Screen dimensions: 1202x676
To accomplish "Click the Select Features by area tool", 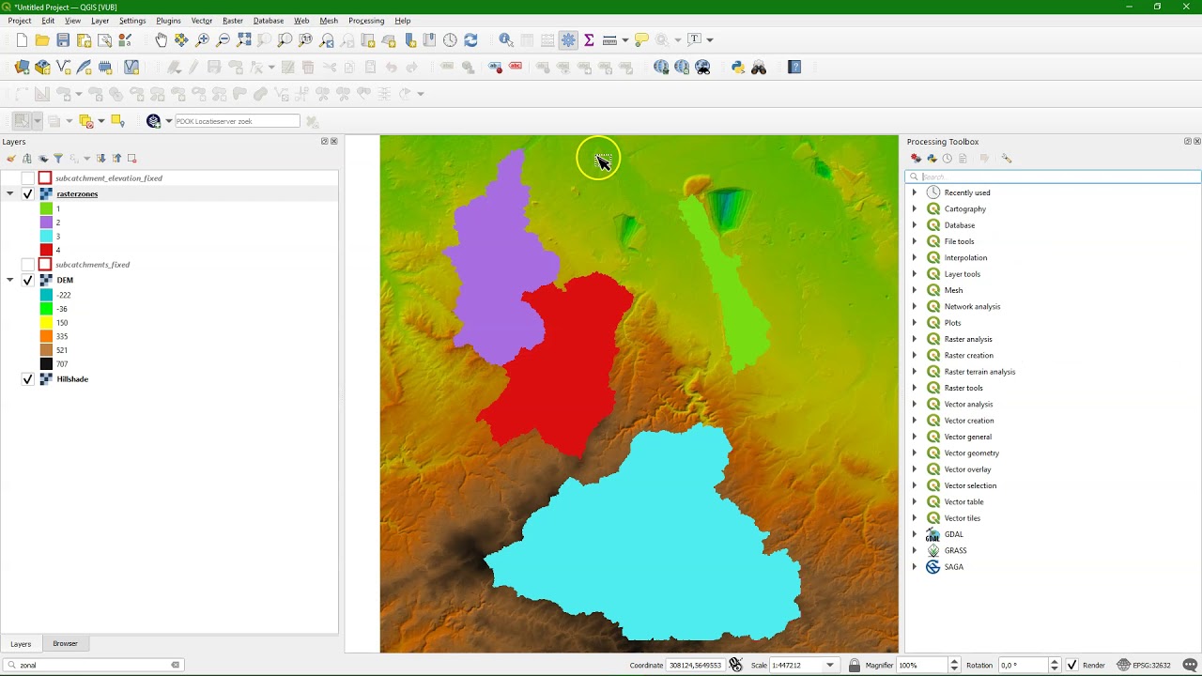I will 21,121.
